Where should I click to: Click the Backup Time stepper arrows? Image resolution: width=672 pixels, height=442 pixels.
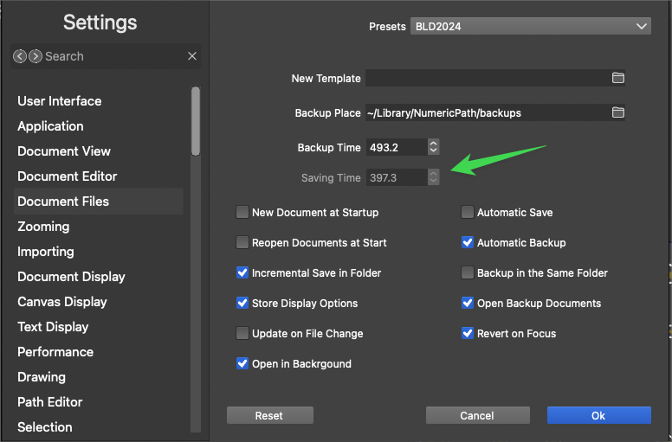click(434, 147)
